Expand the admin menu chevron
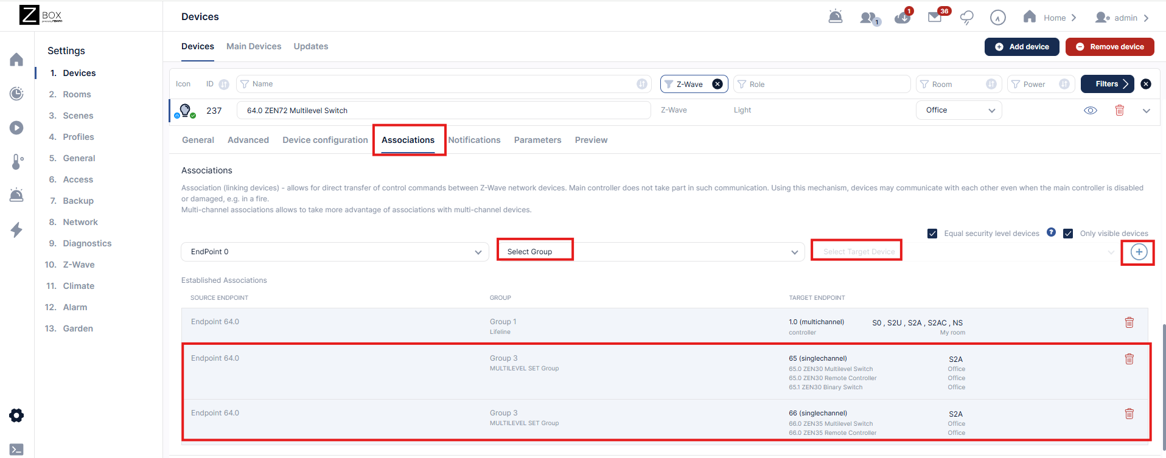1166x458 pixels. click(x=1147, y=18)
